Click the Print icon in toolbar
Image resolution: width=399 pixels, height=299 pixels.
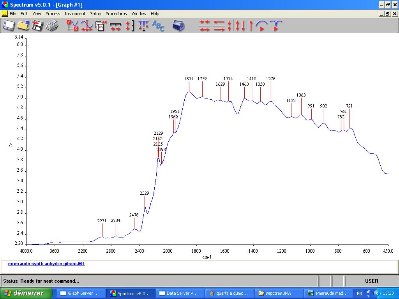tap(52, 26)
